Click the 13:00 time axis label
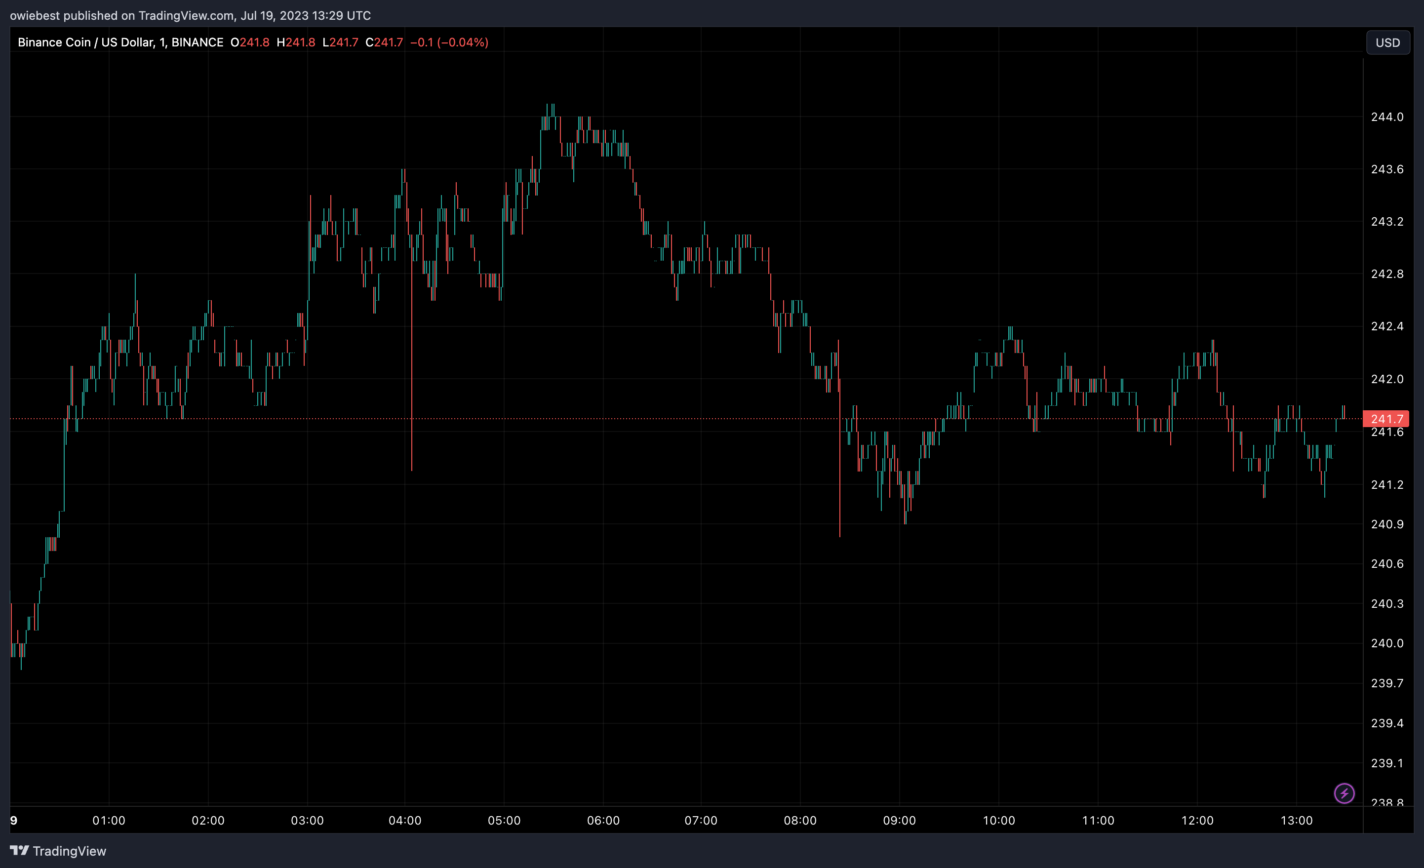The image size is (1424, 868). (1296, 820)
